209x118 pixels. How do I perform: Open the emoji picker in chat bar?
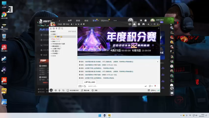click(x=85, y=86)
